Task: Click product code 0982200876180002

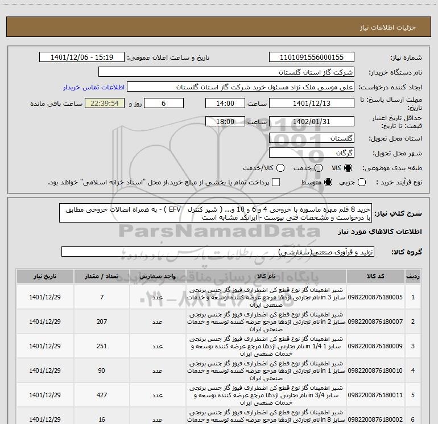Action: pos(375,419)
